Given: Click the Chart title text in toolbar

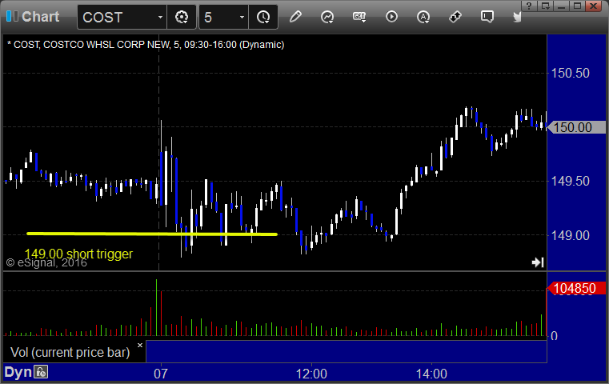Looking at the screenshot, I should point(40,17).
